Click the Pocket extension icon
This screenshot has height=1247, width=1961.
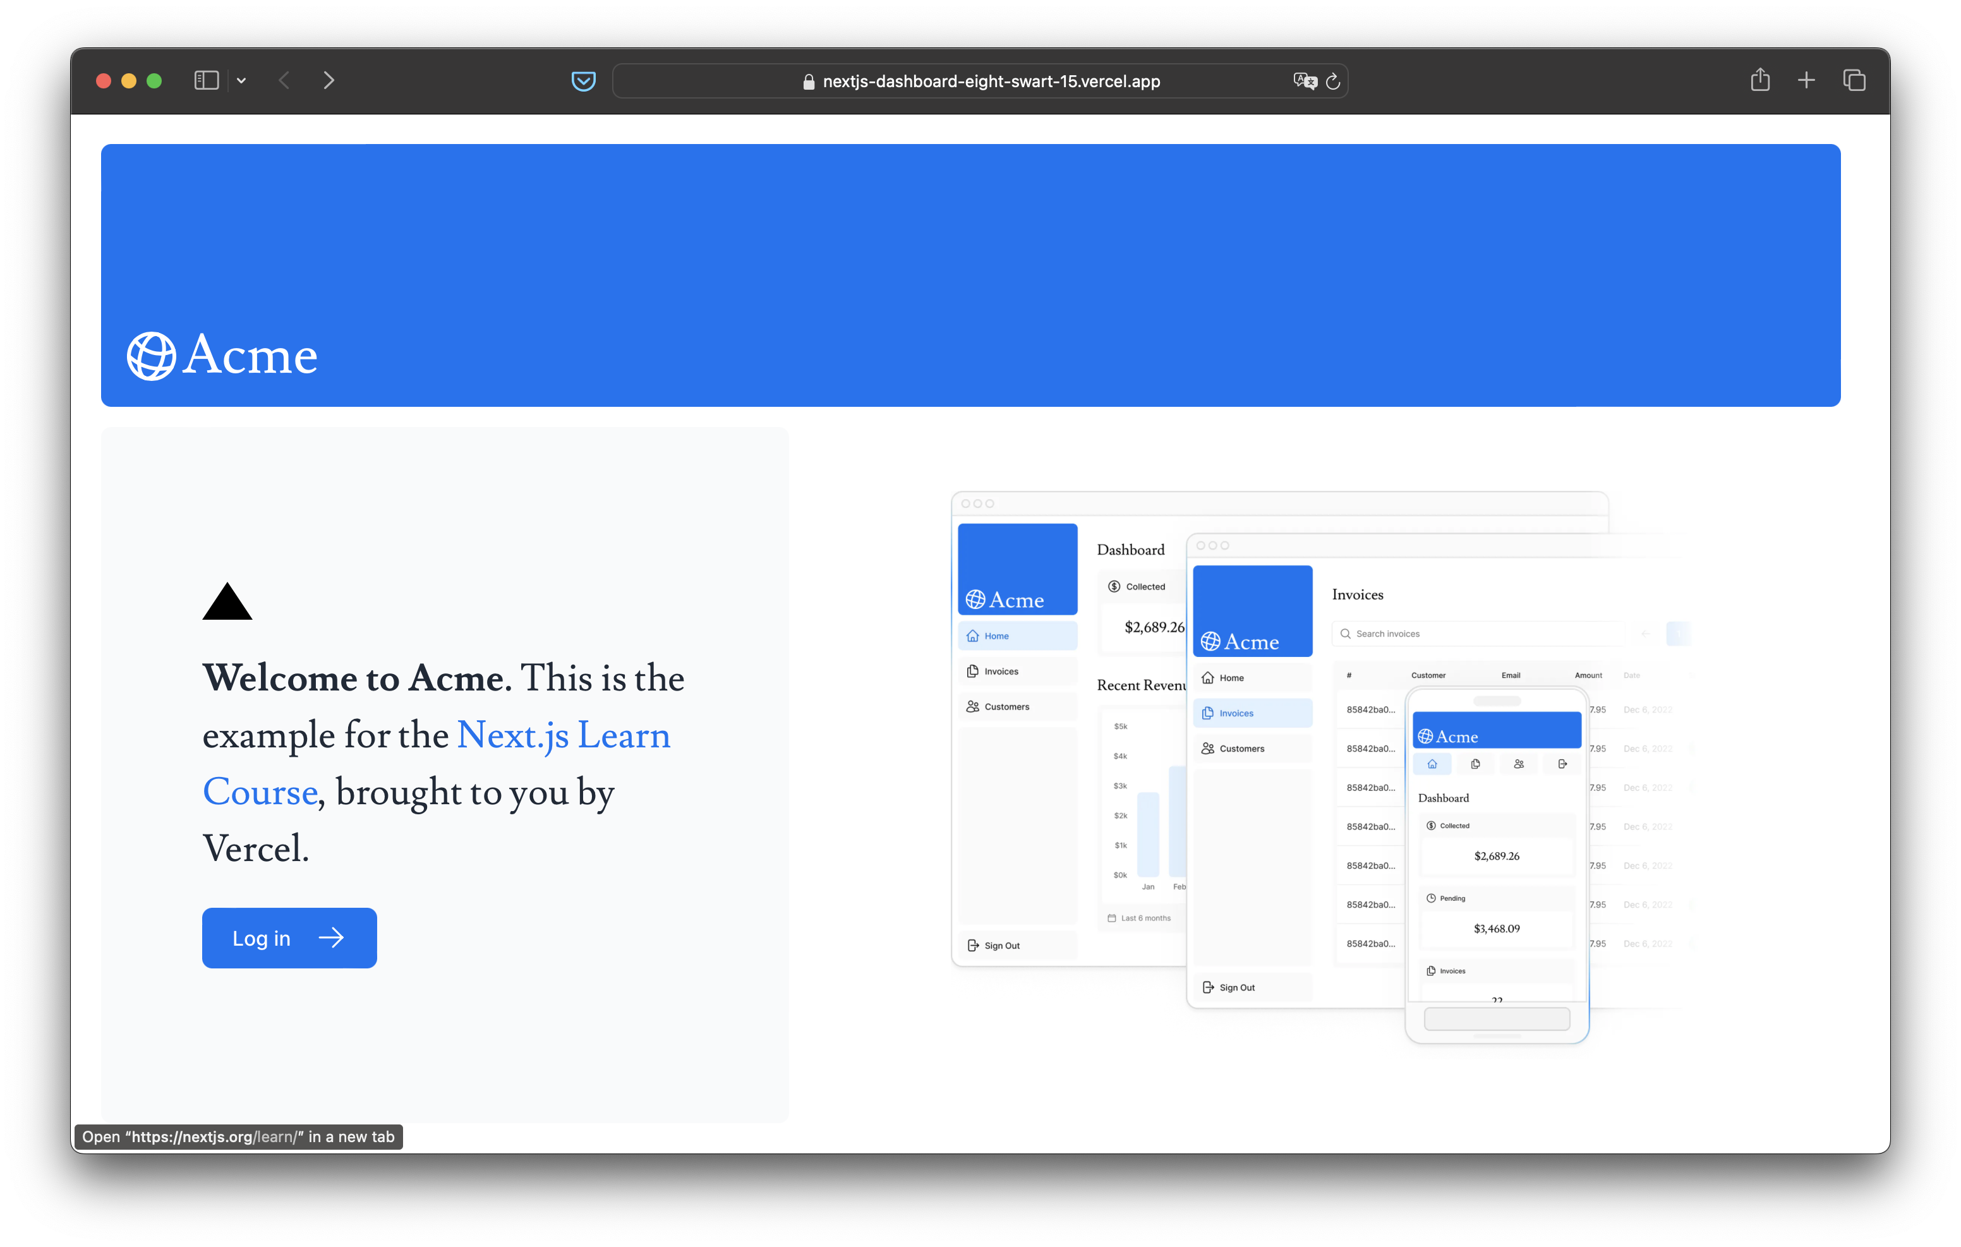pos(583,81)
